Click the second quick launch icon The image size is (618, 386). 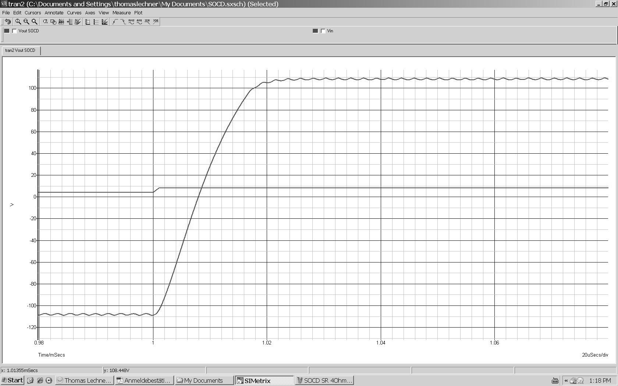point(40,380)
